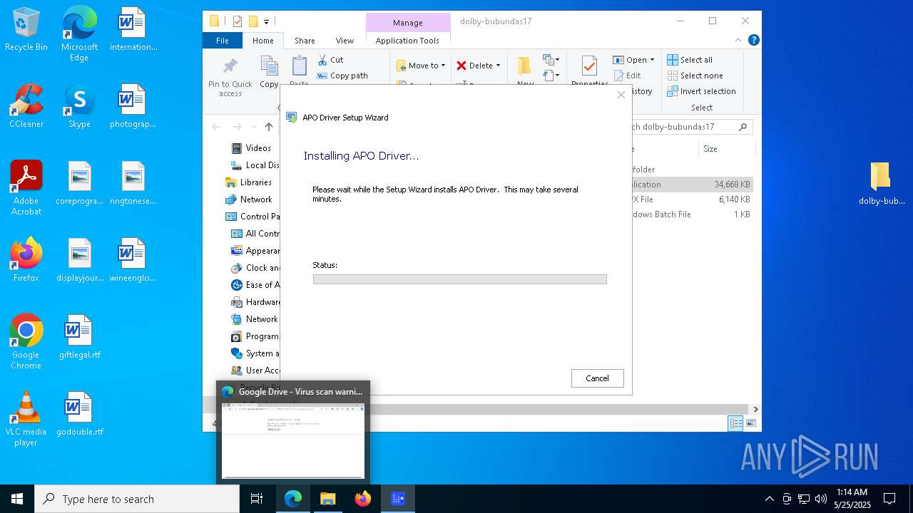Screen dimensions: 913x513
Task: Select internation... Word document on desktop
Action: (133, 29)
